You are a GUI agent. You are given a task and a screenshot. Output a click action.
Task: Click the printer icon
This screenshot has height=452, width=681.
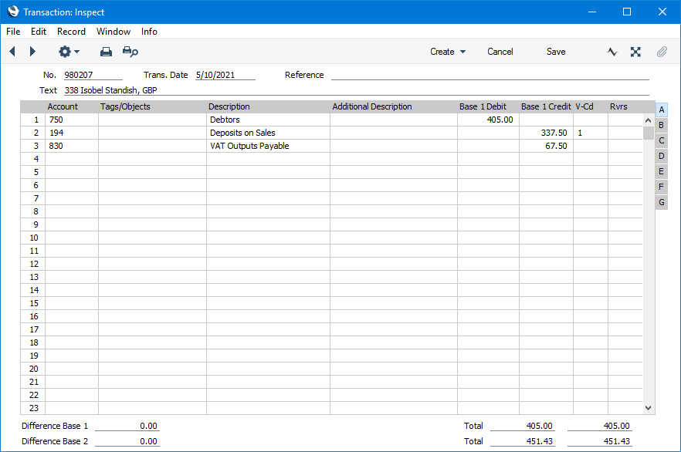pyautogui.click(x=106, y=52)
